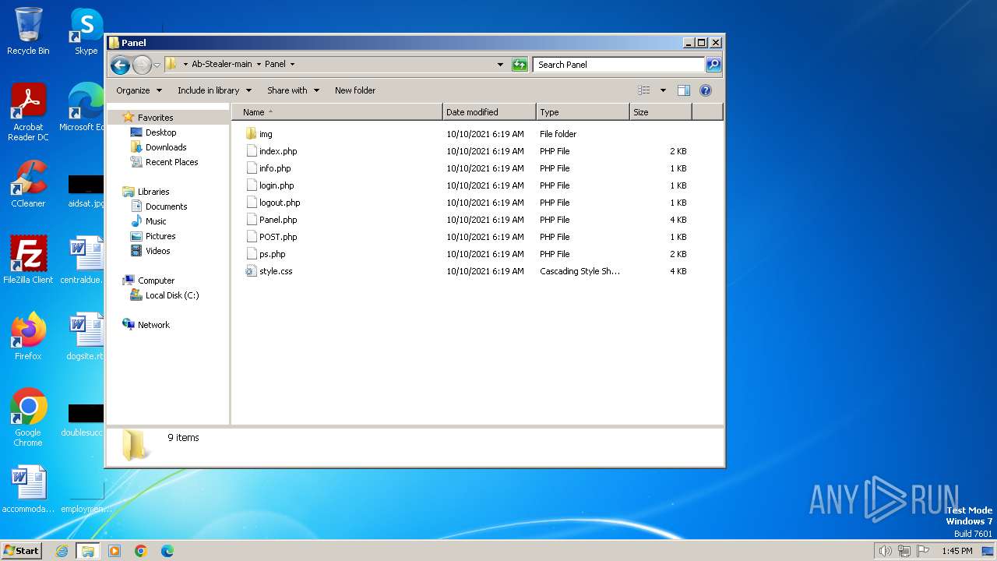Open Desktop in the navigation pane
Image resolution: width=997 pixels, height=561 pixels.
[160, 132]
